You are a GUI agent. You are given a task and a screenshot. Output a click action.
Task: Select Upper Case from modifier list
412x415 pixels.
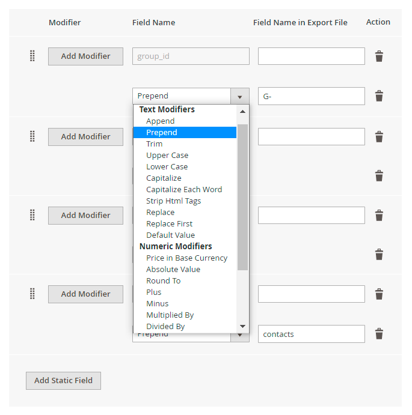(167, 155)
